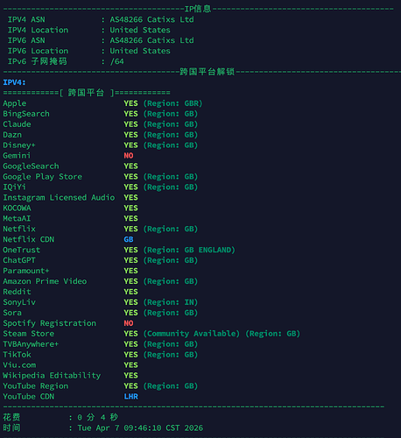The width and height of the screenshot is (401, 438).
Task: Click the IPV4: heading label
Action: (14, 82)
